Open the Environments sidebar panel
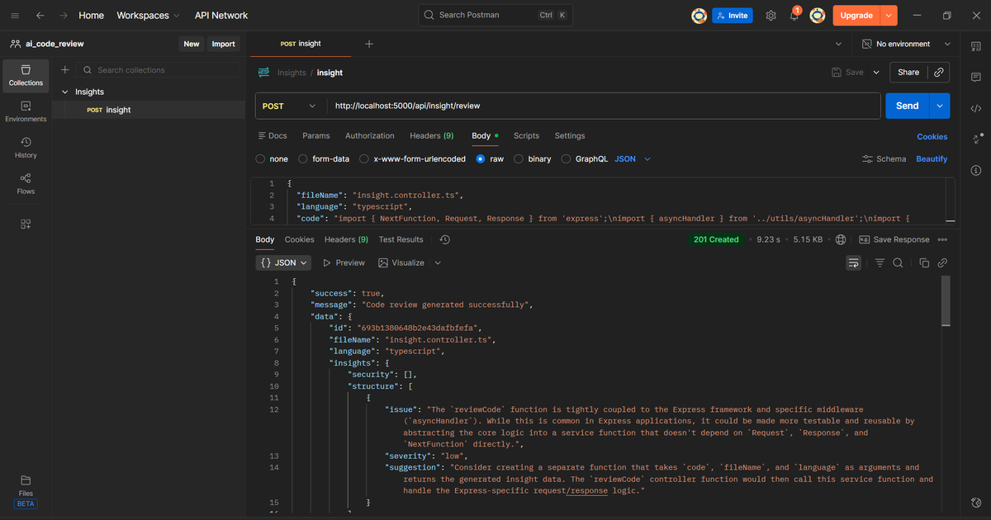The height and width of the screenshot is (520, 991). (26, 111)
